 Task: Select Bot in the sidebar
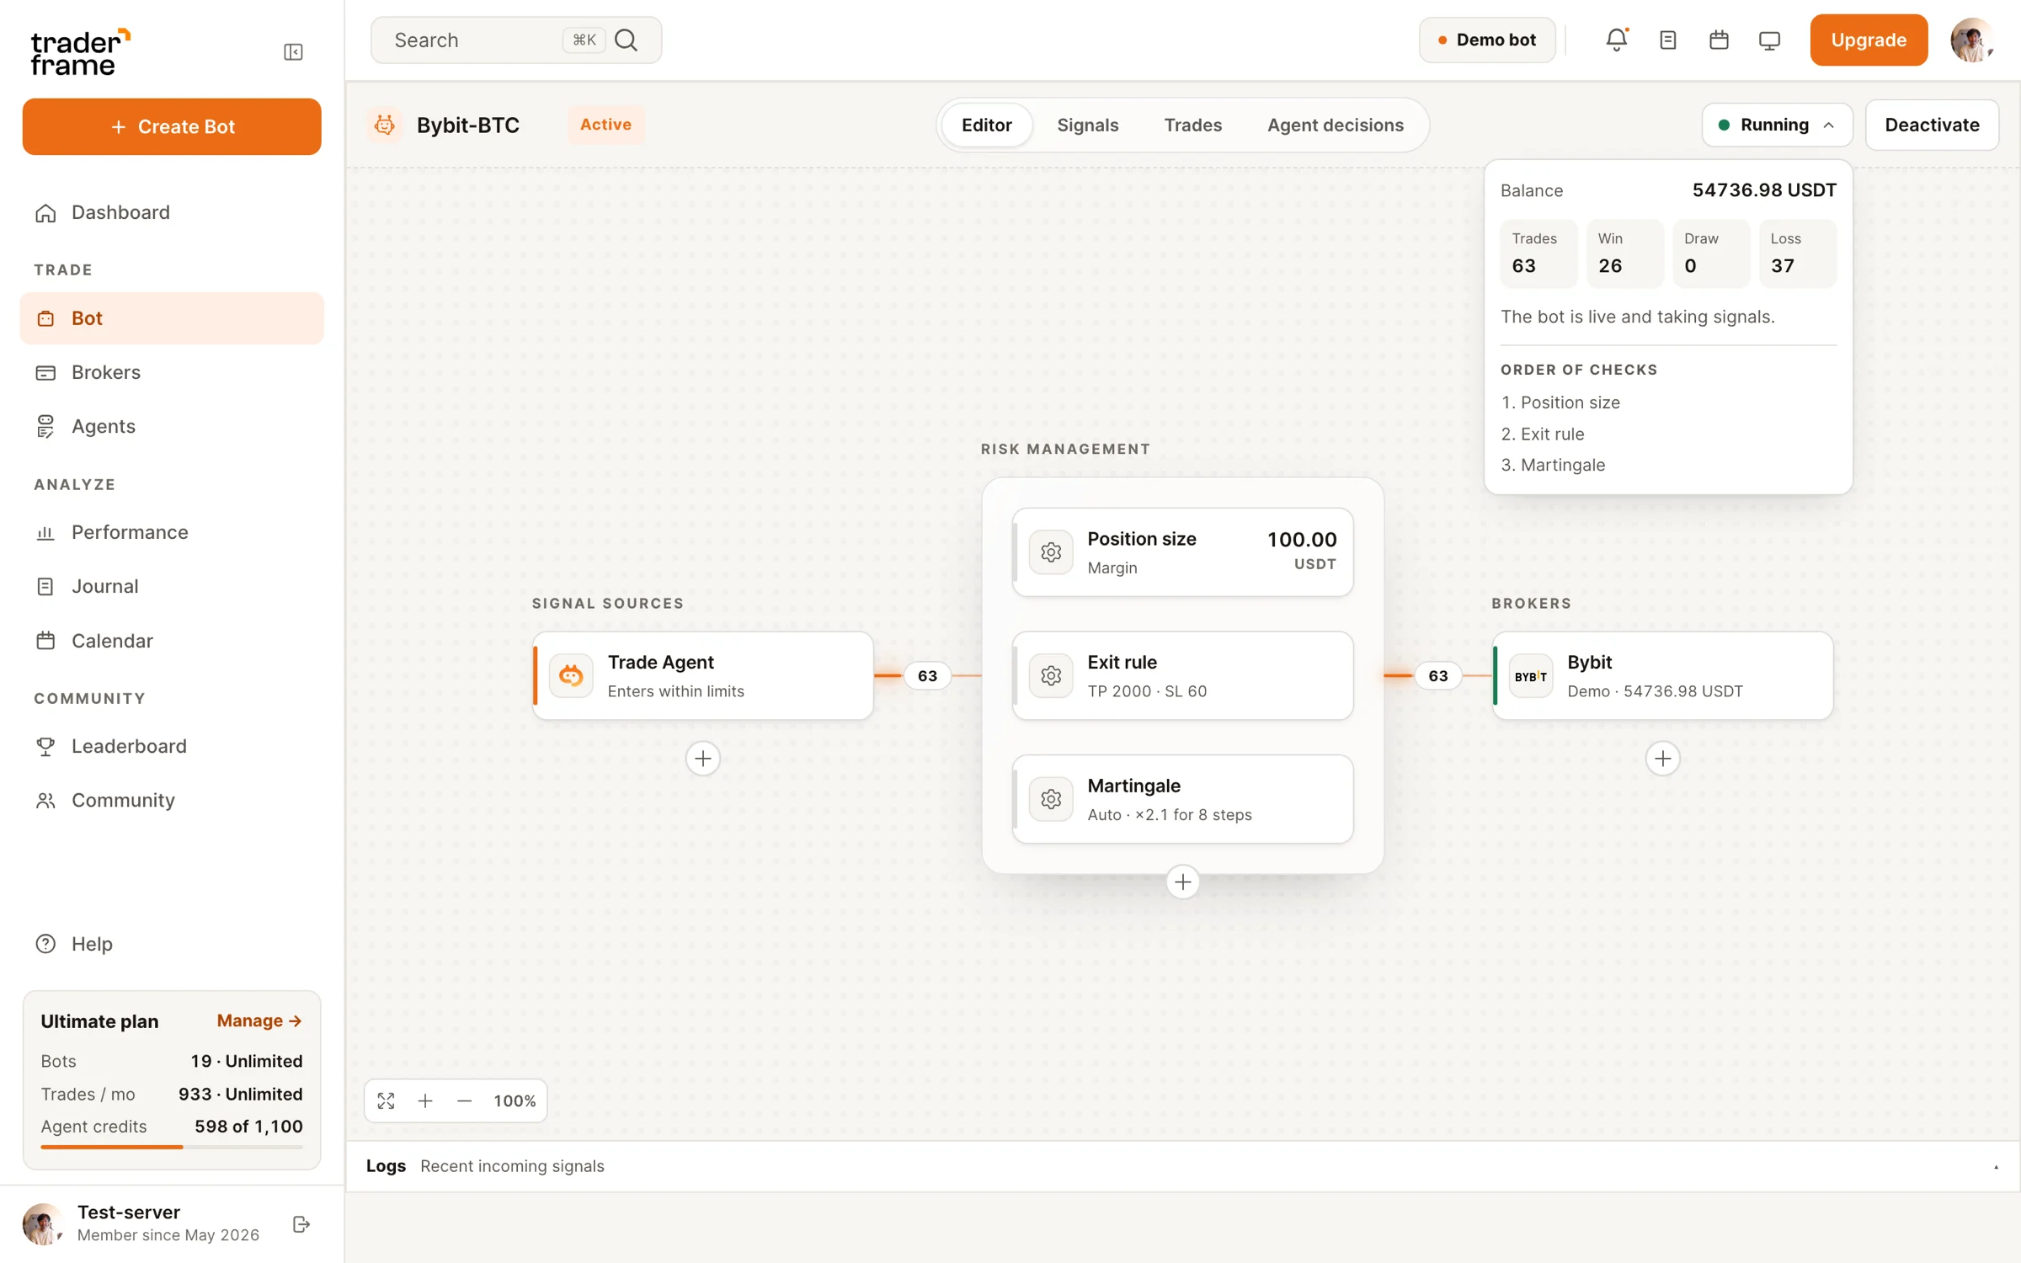tap(172, 318)
